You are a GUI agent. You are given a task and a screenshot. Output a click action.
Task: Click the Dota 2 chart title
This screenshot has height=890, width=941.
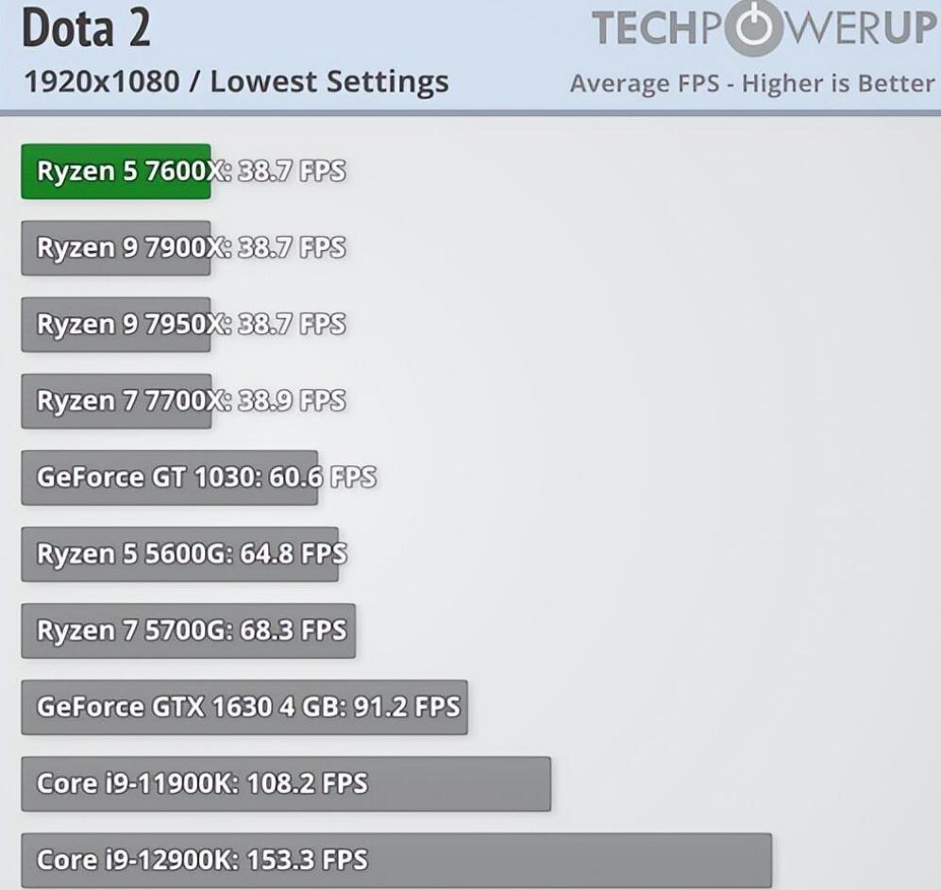point(86,30)
